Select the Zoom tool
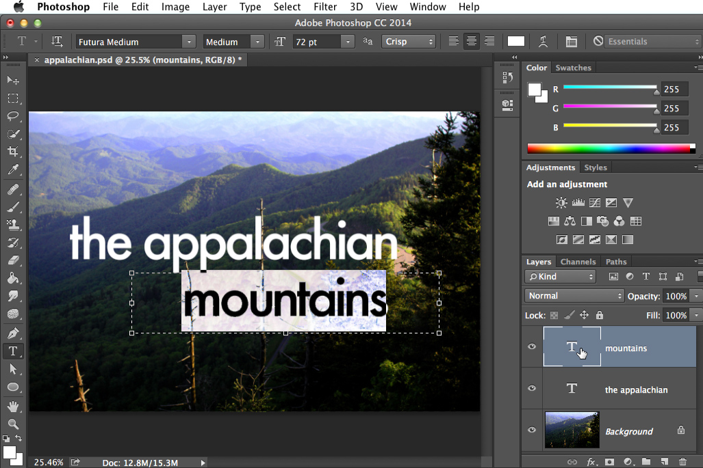The image size is (703, 468). [x=12, y=422]
